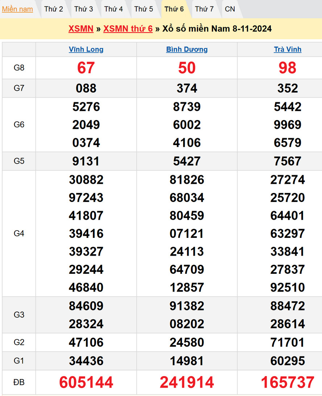Switch to the Thứ 7 tab

(204, 9)
